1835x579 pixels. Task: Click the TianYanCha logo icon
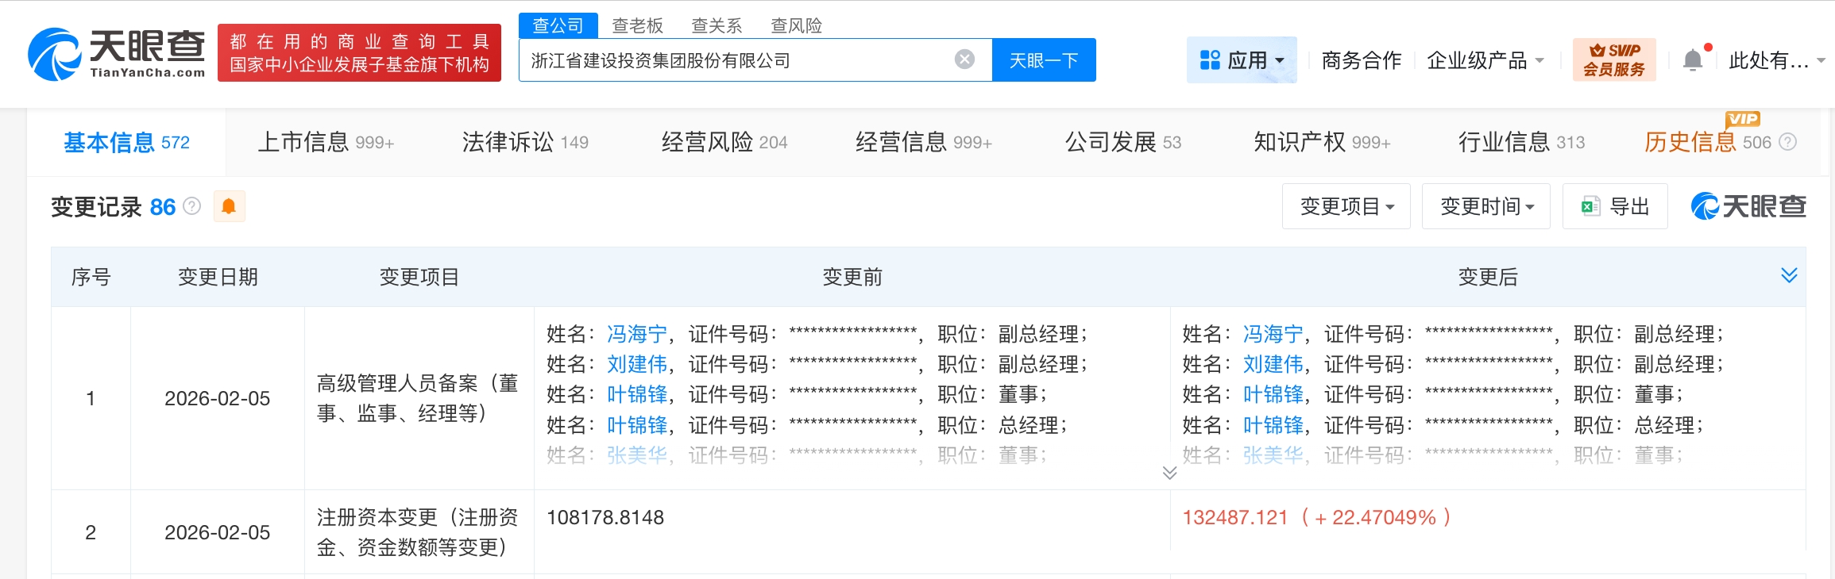(x=54, y=54)
